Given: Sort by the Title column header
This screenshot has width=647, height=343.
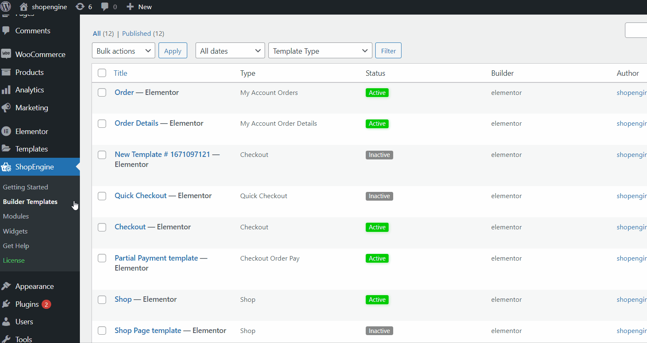Looking at the screenshot, I should tap(121, 73).
